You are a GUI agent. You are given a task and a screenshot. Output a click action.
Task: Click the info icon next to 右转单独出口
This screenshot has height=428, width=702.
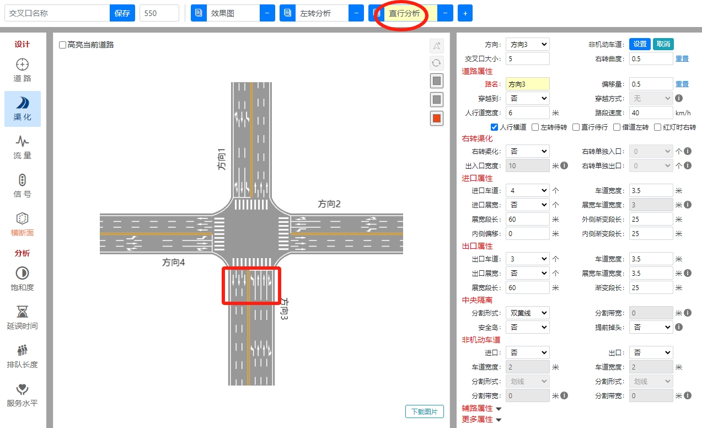coord(688,165)
